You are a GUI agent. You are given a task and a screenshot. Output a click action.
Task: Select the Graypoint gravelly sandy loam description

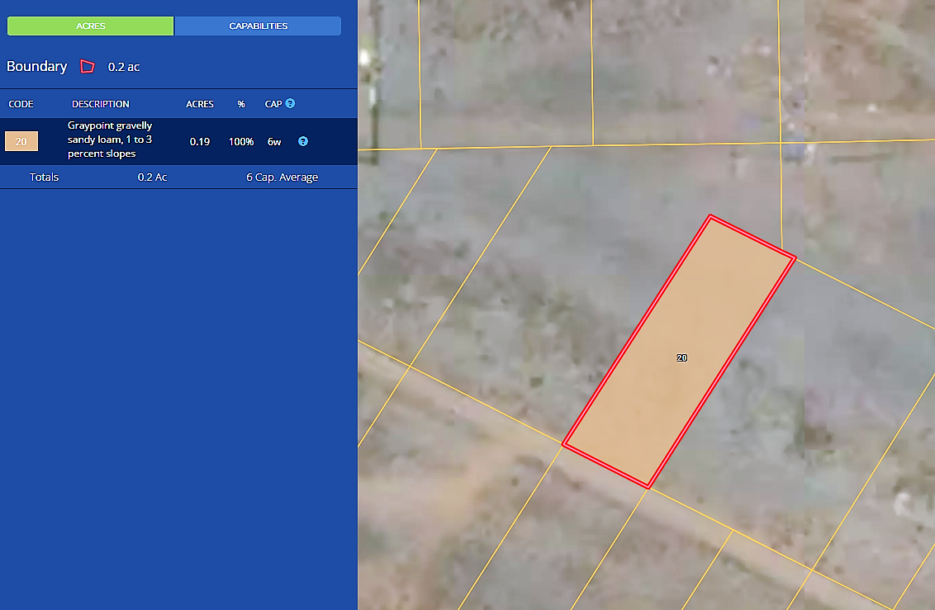[x=110, y=139]
